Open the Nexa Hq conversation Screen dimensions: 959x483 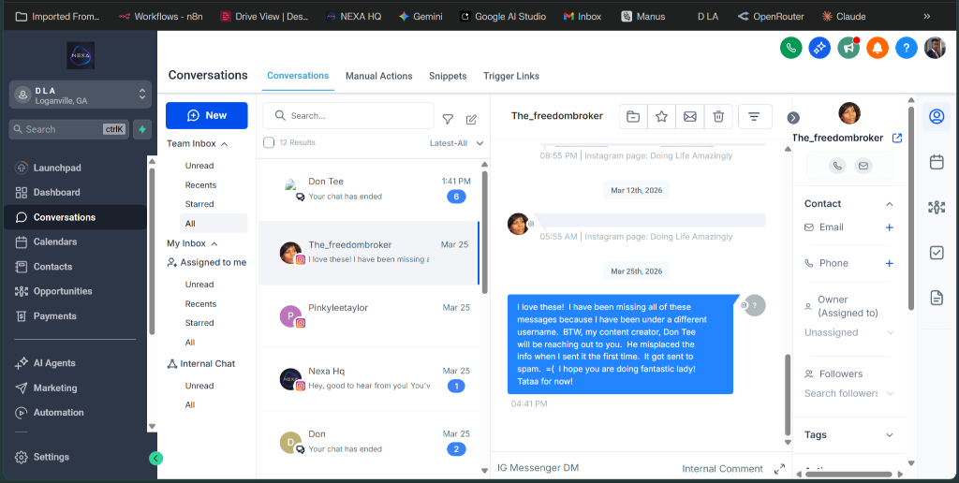tap(367, 380)
